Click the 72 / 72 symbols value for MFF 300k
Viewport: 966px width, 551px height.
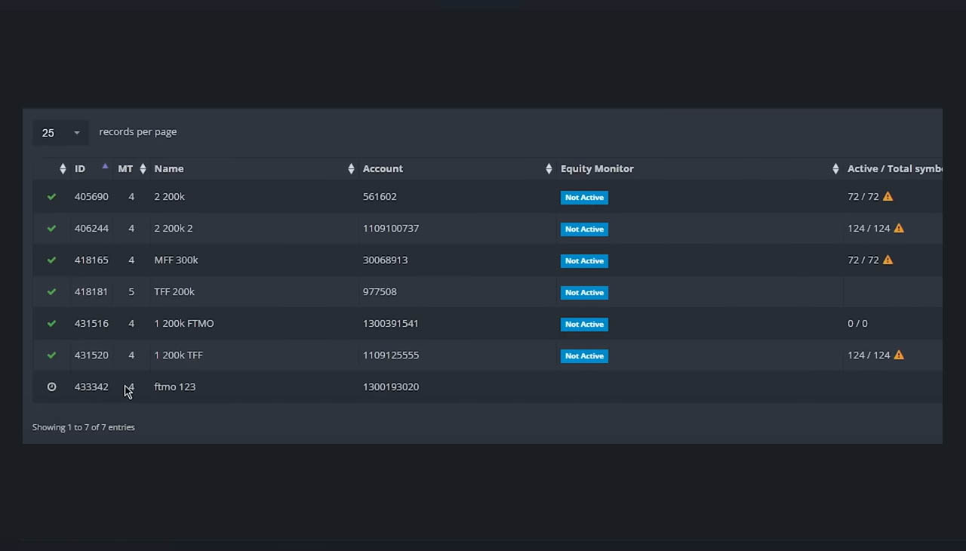click(x=863, y=260)
